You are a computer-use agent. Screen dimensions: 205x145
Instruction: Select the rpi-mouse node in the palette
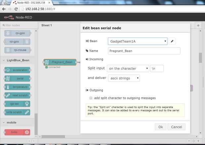(x=18, y=50)
